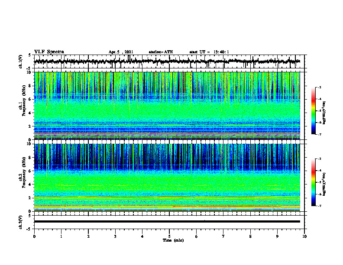343x265 pixels.
Task: Click the "-5" tick on the ch.3(V) axis
Action: [29, 229]
